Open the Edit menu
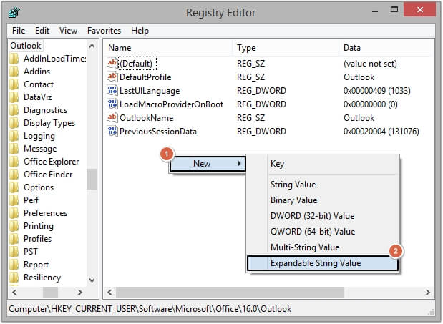The image size is (443, 324). coord(42,31)
